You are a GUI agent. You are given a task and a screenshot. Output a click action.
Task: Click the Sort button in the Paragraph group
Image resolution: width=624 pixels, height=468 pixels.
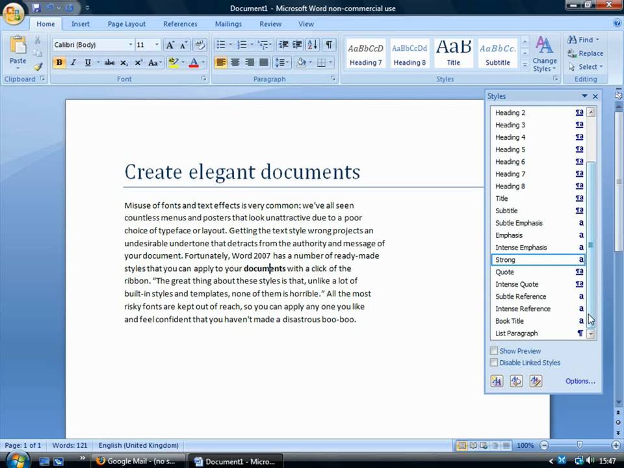(312, 45)
